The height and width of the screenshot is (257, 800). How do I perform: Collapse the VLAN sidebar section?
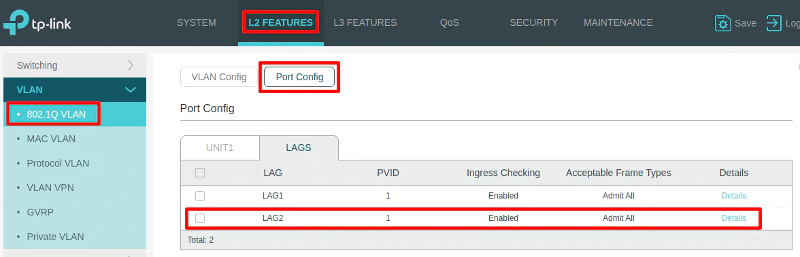[75, 90]
